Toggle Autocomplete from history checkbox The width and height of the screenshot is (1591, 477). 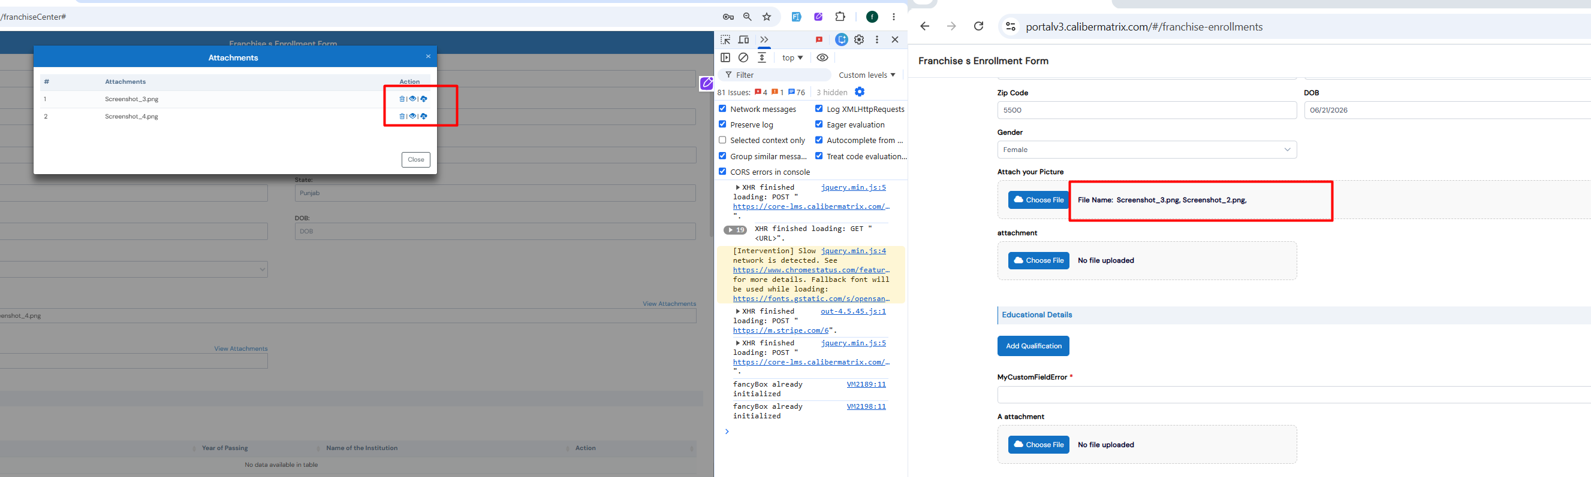819,140
